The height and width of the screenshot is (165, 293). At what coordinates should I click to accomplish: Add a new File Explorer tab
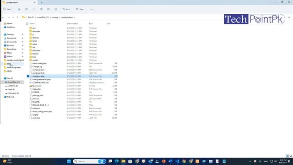(x=41, y=3)
